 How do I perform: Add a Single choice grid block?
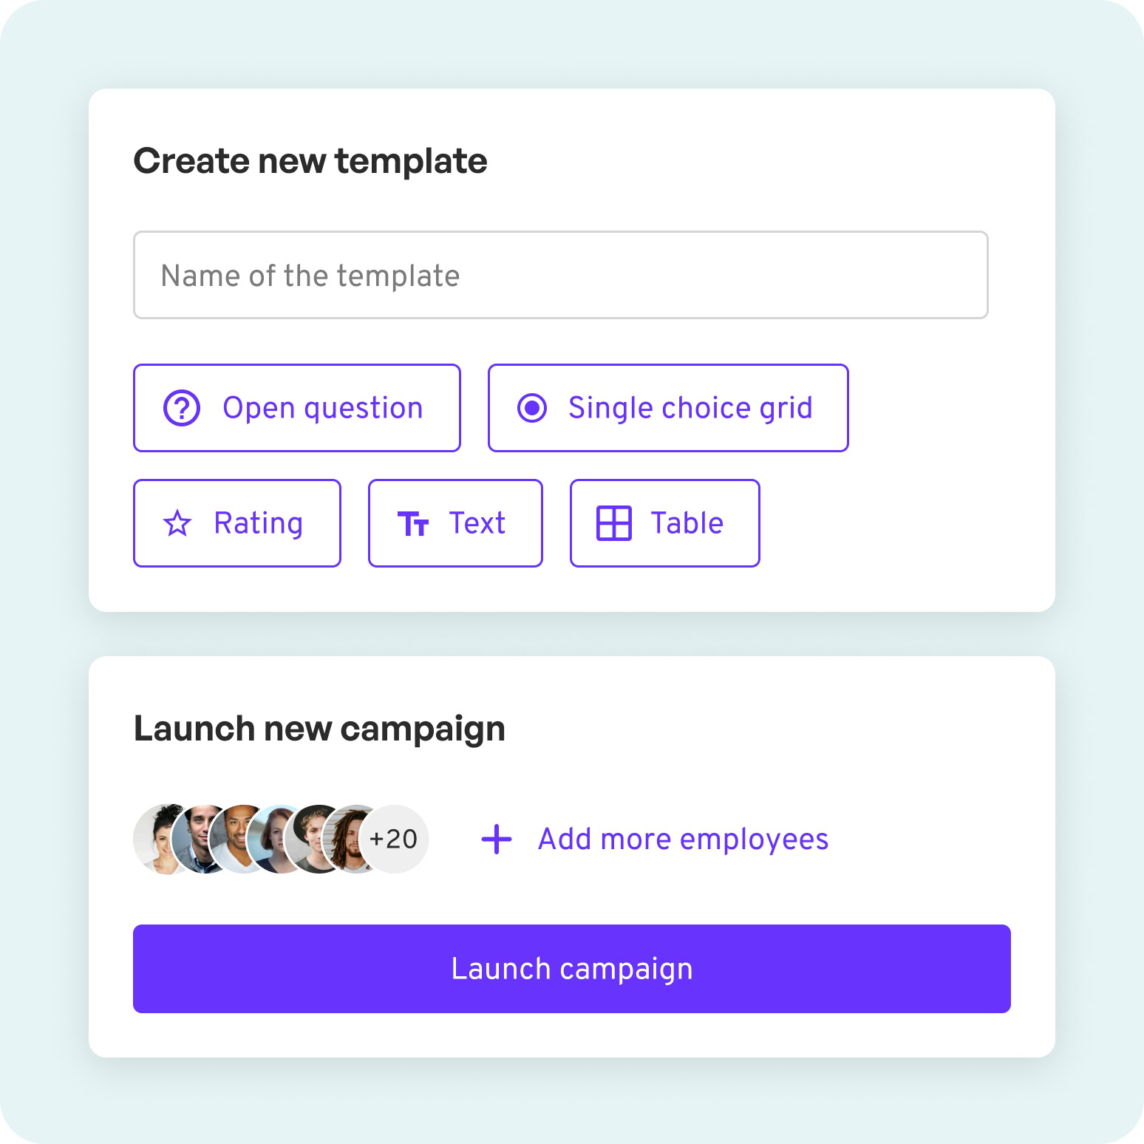[x=668, y=408]
